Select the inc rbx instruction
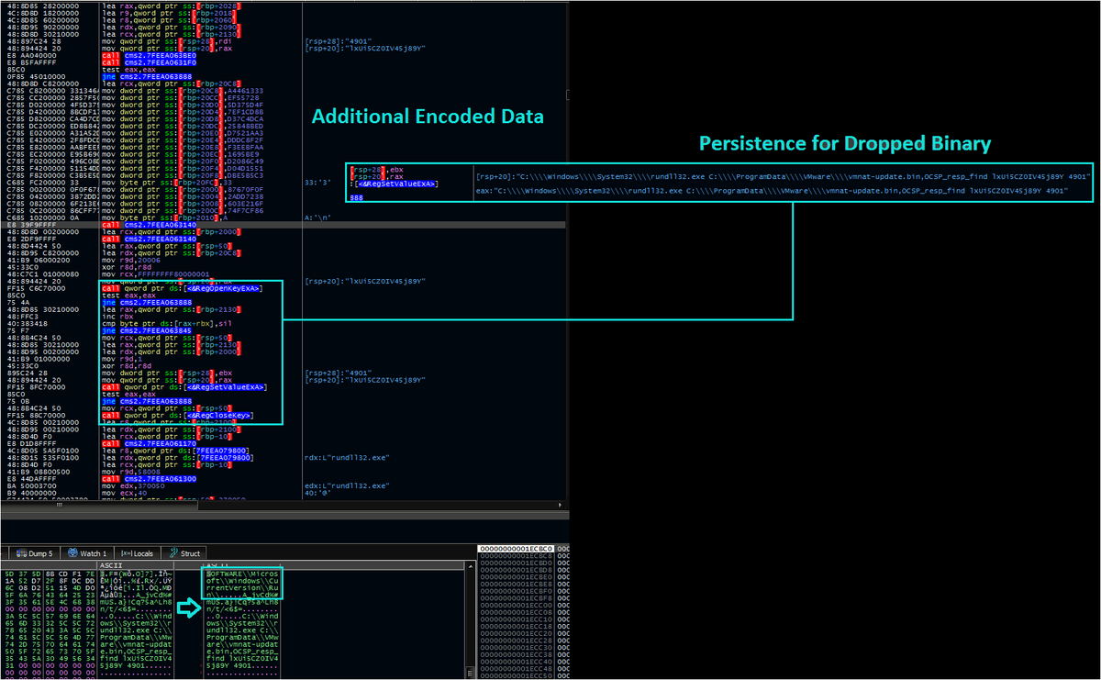This screenshot has height=680, width=1101. coord(116,317)
